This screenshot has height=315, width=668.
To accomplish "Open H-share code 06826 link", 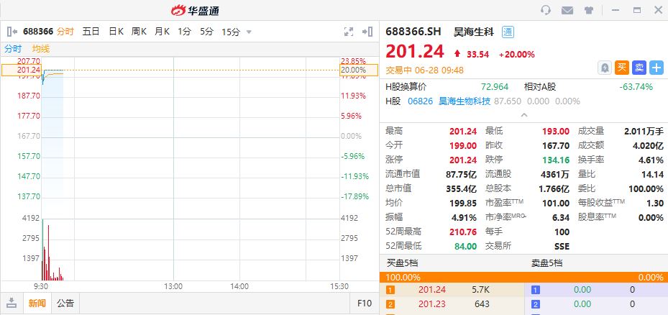I will click(420, 101).
